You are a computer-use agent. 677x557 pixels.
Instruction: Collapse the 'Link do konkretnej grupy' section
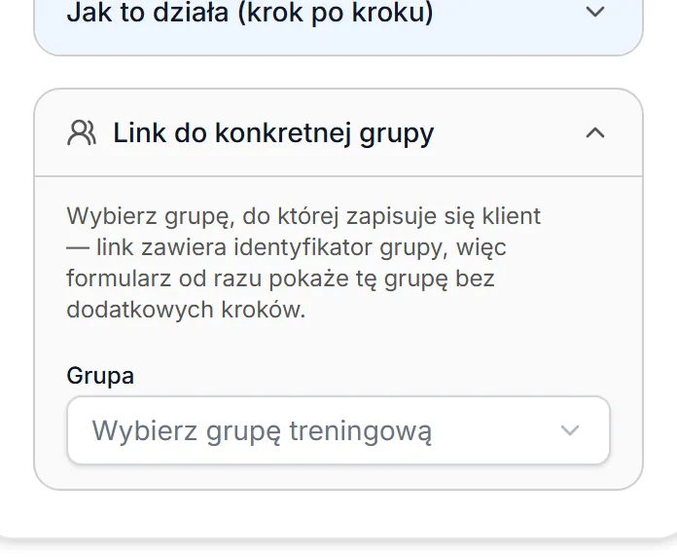[x=338, y=132]
